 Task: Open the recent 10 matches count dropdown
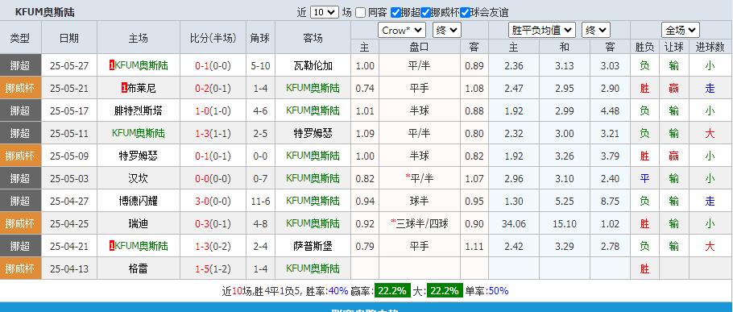325,12
